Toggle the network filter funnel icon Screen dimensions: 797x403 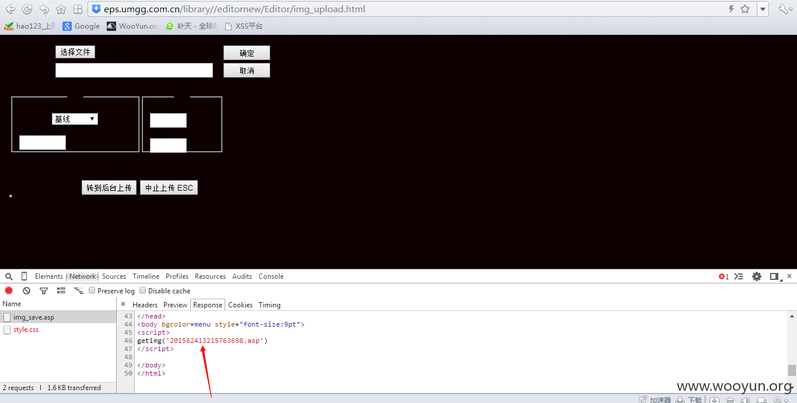[44, 290]
